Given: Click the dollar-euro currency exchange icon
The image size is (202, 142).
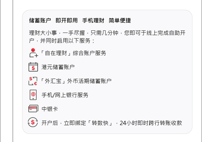Looking at the screenshot, I should [33, 81].
